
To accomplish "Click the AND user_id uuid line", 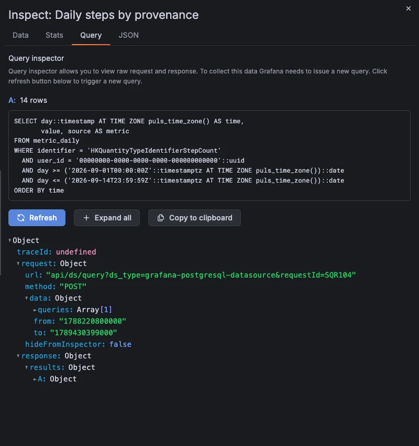I will tap(133, 161).
